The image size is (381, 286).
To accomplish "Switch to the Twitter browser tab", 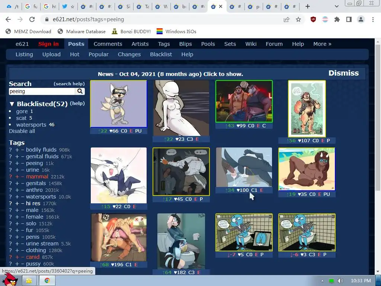I will [x=68, y=7].
